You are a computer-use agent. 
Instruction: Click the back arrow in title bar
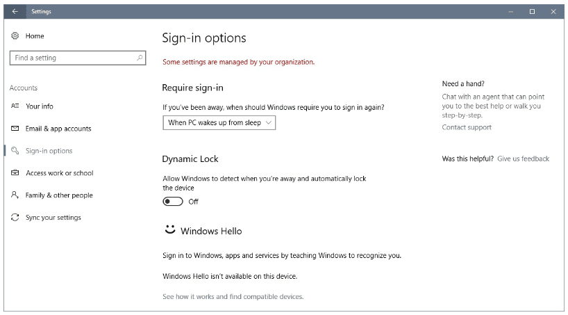pyautogui.click(x=15, y=11)
